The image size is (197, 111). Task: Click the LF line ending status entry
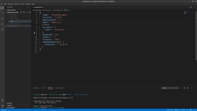click(x=187, y=110)
